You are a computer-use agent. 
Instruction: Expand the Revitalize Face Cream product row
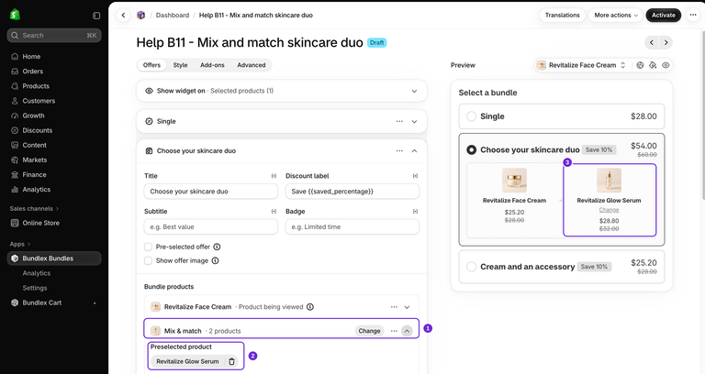[407, 307]
